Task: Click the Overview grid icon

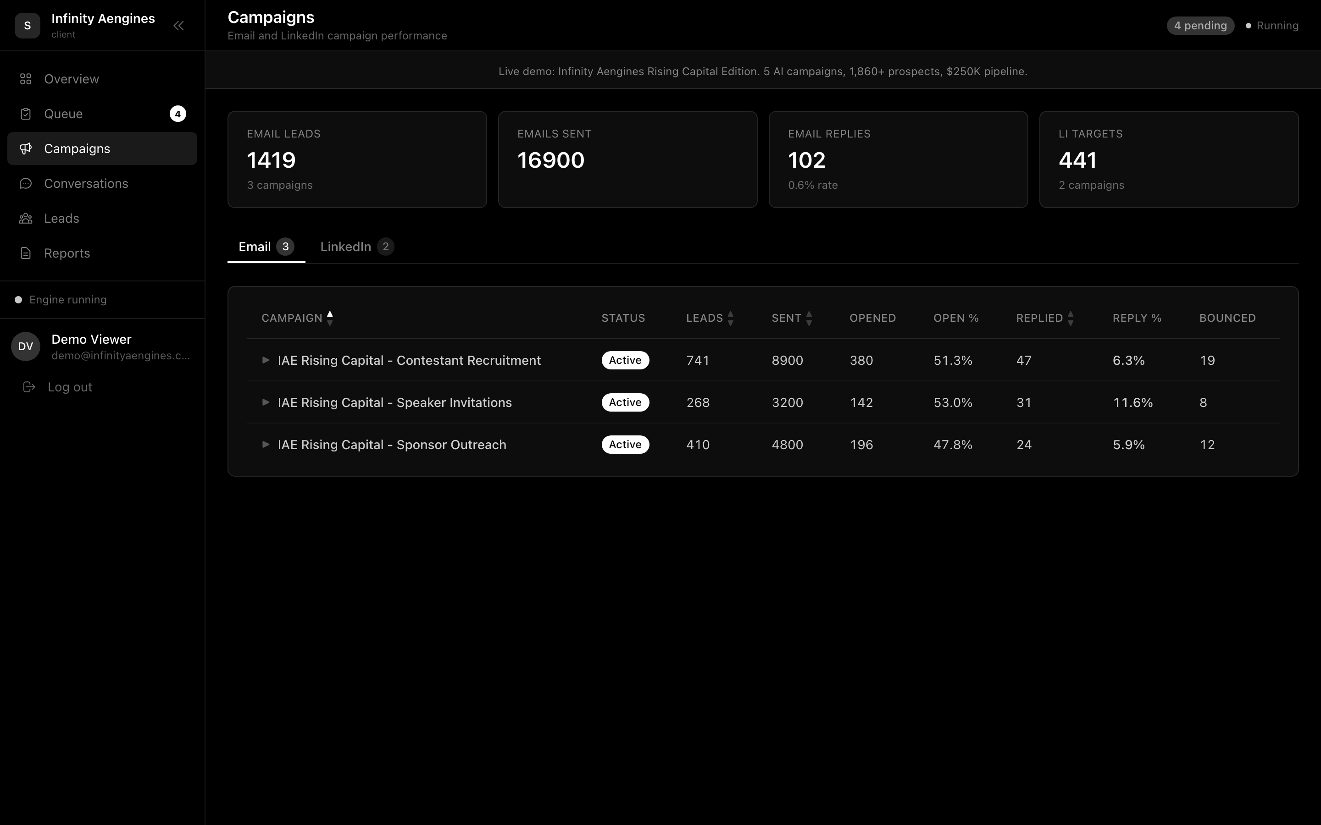Action: click(26, 79)
